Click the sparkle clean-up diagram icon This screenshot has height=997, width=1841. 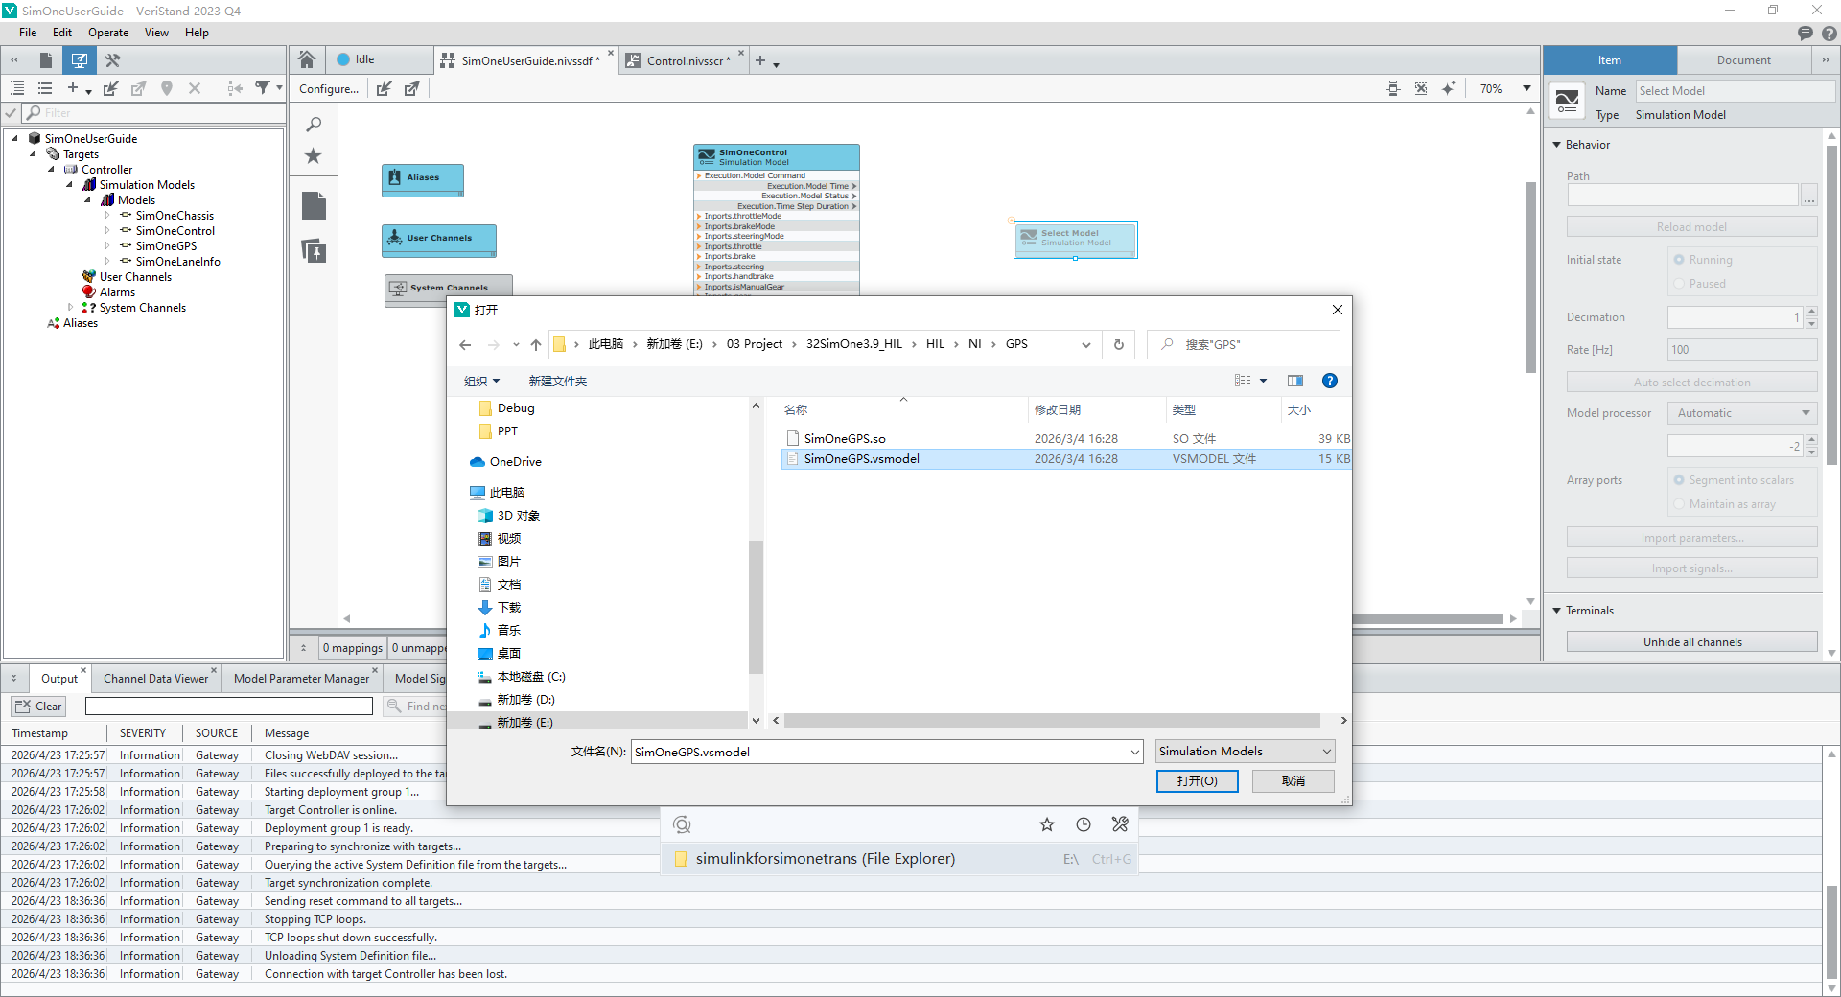coord(1448,88)
